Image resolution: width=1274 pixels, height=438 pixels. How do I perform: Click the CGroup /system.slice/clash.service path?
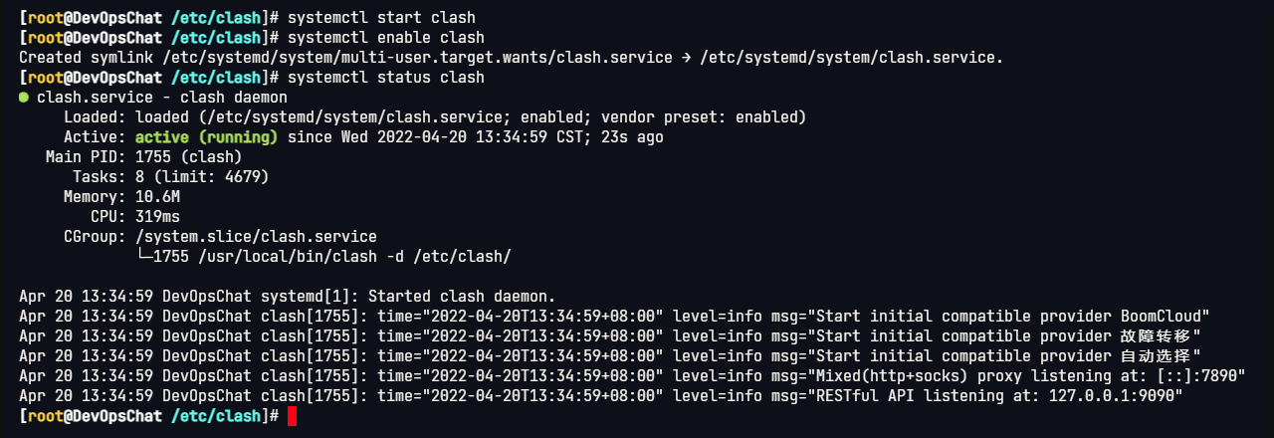coord(256,237)
